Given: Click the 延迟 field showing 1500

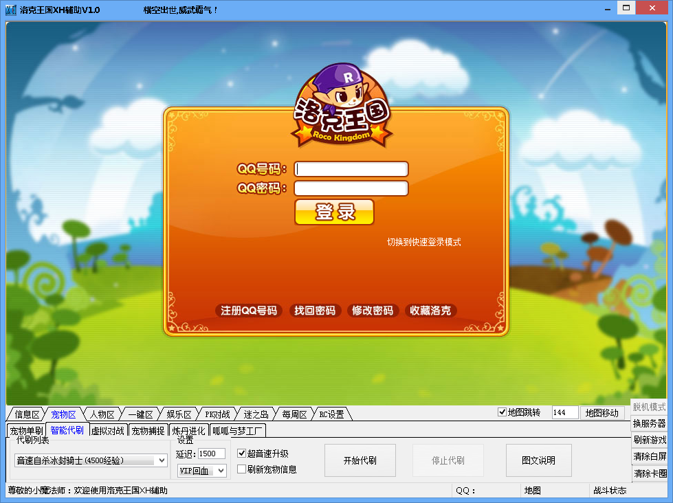Looking at the screenshot, I should tap(212, 454).
